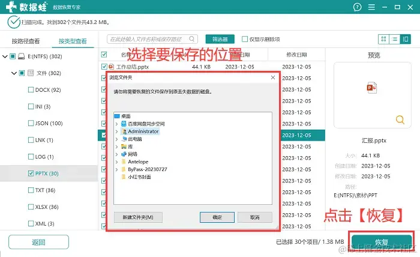Viewport: 420px width, 257px height.
Task: Focus the filename search input field
Action: [152, 39]
